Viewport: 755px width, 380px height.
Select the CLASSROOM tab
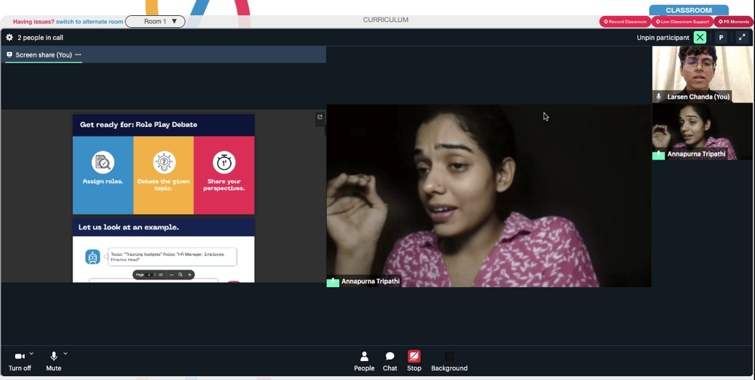(689, 10)
